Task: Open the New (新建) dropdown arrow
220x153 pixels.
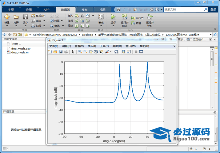Action: pos(7,26)
